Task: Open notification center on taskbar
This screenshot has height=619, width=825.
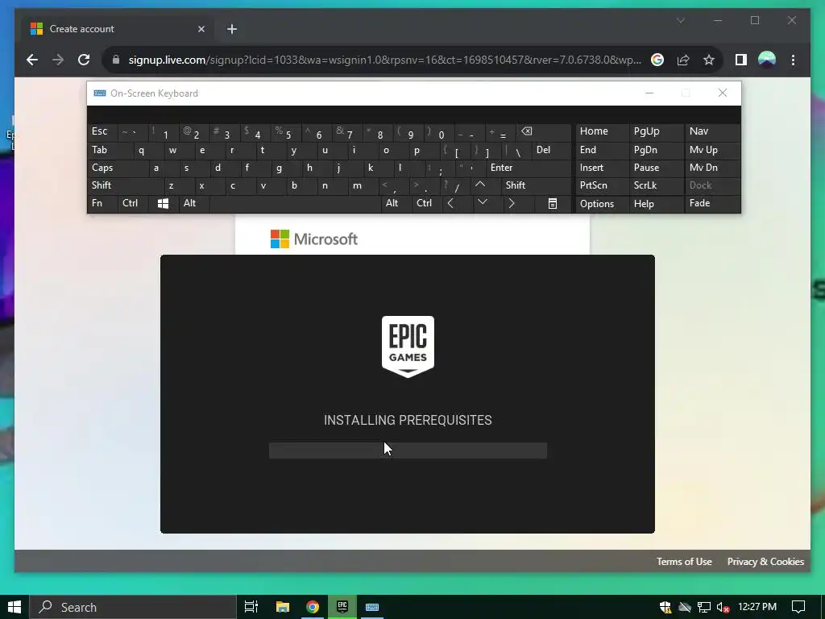Action: [x=798, y=607]
